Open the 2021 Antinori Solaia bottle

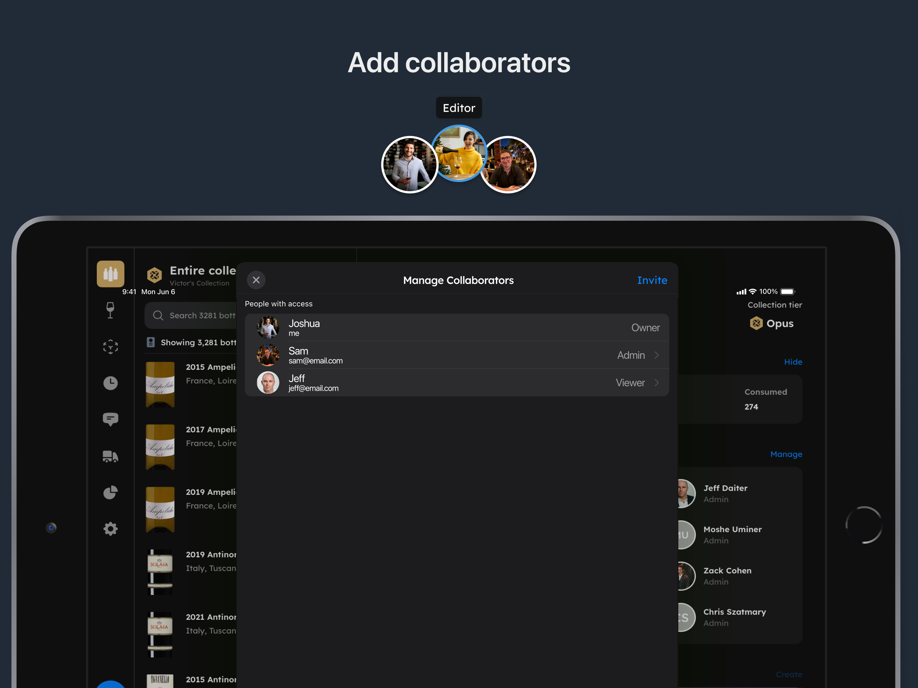click(191, 635)
